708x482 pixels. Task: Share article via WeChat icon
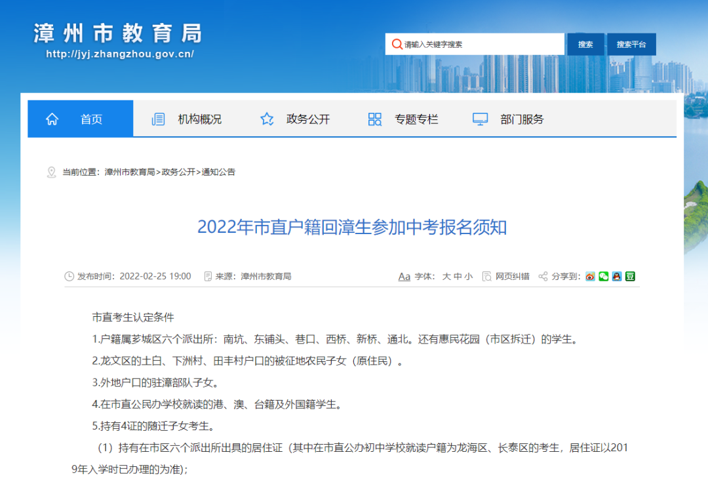coord(603,277)
